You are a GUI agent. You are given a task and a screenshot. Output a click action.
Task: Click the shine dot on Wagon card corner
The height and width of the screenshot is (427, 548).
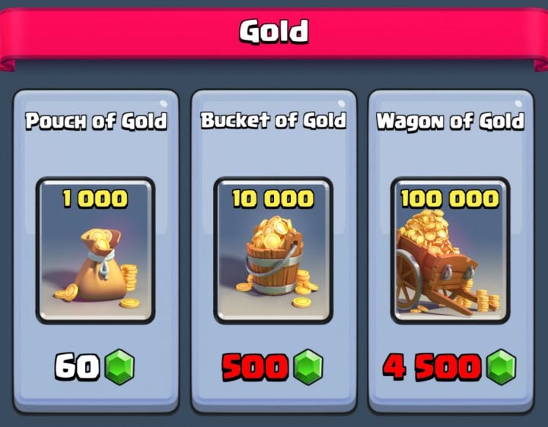(518, 103)
